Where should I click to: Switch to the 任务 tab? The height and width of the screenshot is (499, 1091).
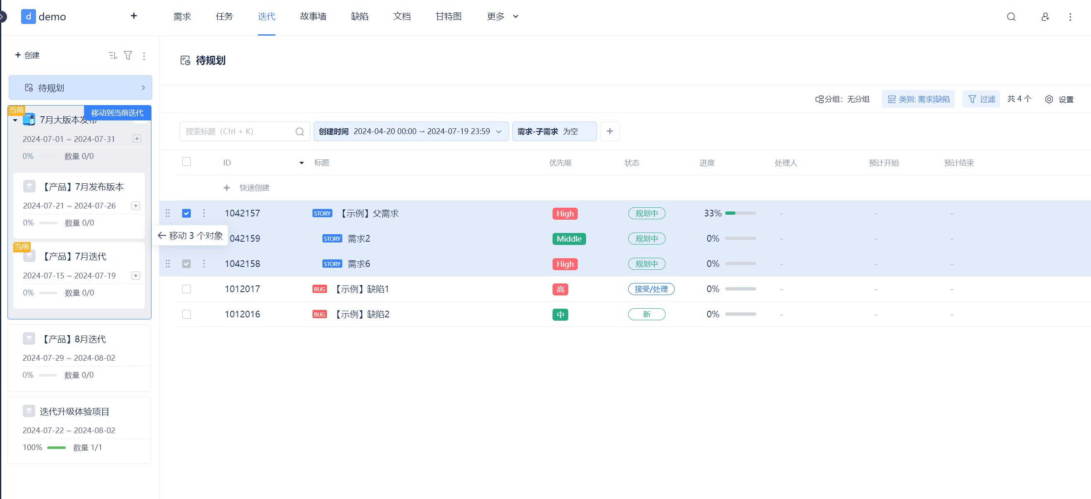click(224, 17)
